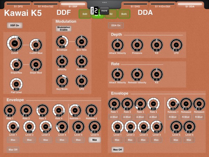Viewport: 209px width, 157px height.
Task: Click the DDA envelope Rate 1 knob
Action: (x=114, y=104)
